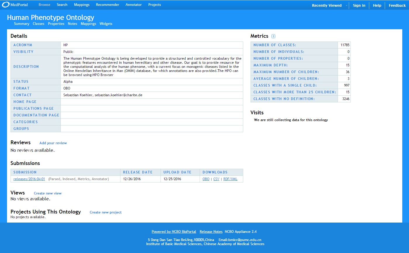Screen dimensions: 409x253
Task: Click the classes with no definition value 3246
Action: click(x=346, y=99)
